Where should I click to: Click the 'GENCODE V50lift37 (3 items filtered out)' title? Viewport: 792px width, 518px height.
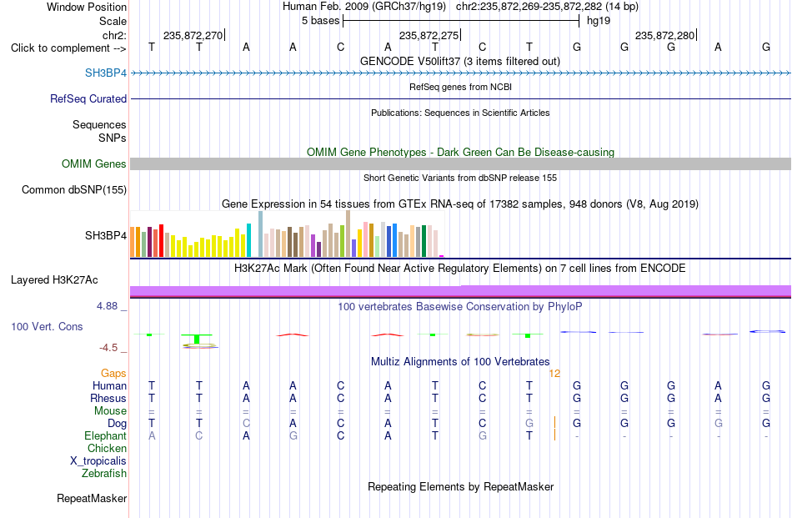pos(460,61)
